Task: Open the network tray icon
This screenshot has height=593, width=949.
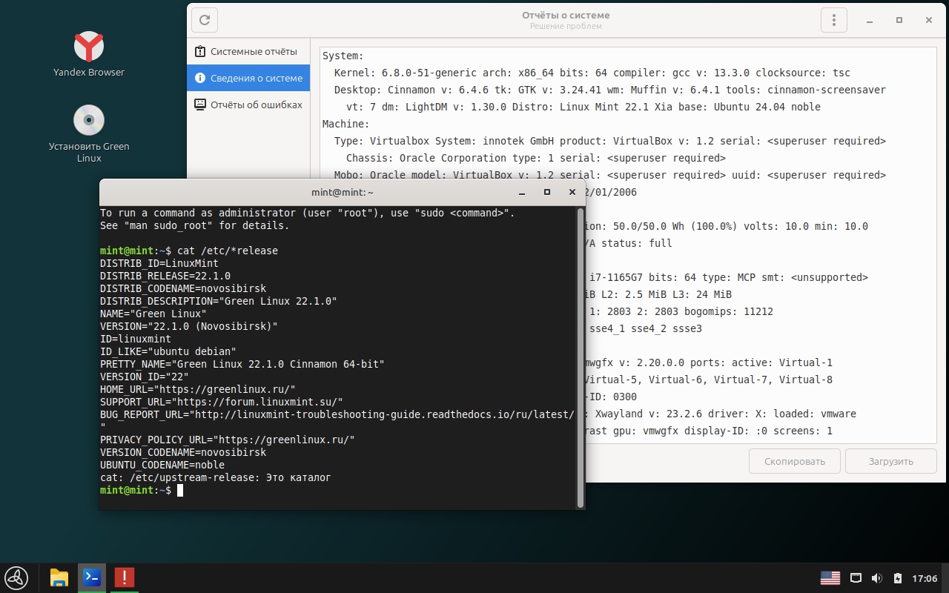Action: pyautogui.click(x=856, y=578)
